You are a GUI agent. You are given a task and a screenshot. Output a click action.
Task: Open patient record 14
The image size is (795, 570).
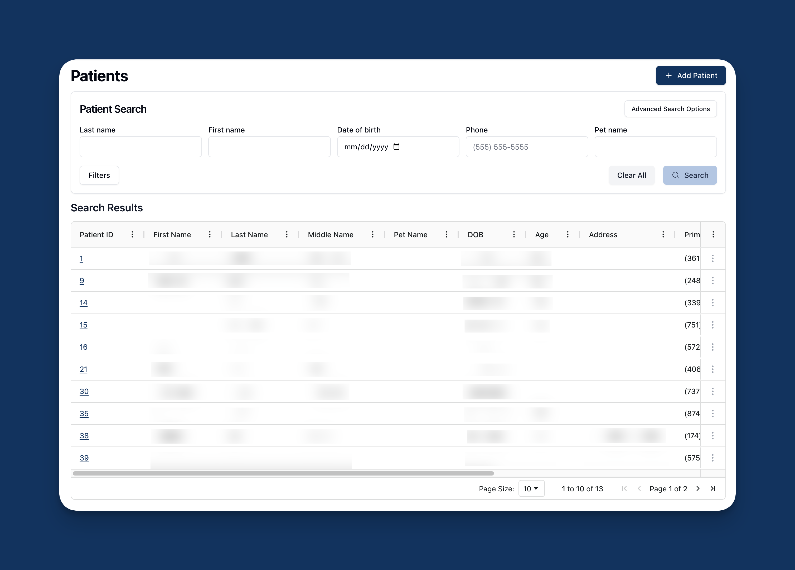point(84,303)
